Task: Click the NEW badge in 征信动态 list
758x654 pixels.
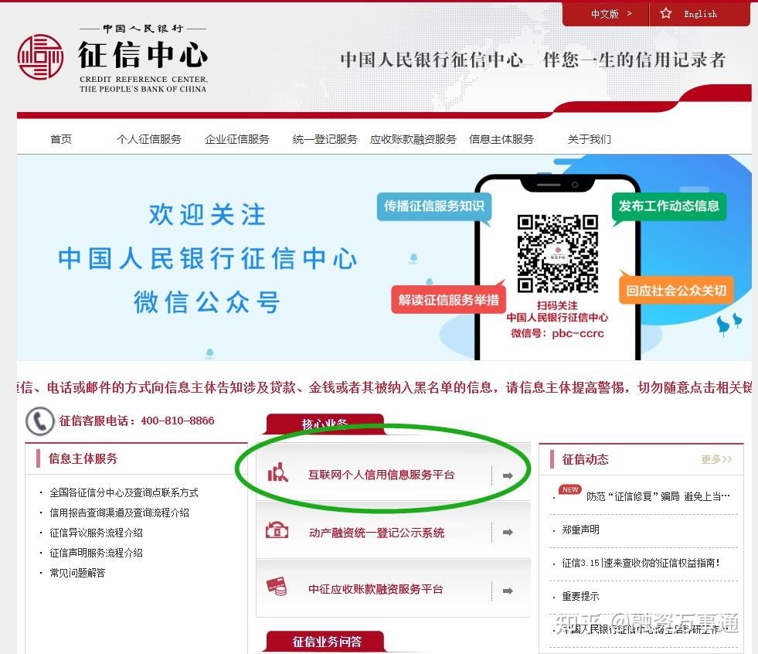Action: click(x=570, y=489)
